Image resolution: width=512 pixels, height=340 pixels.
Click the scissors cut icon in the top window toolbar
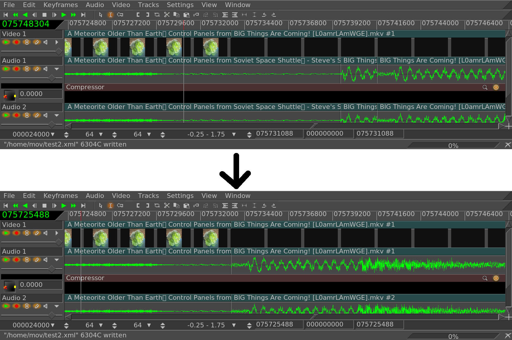(x=167, y=15)
